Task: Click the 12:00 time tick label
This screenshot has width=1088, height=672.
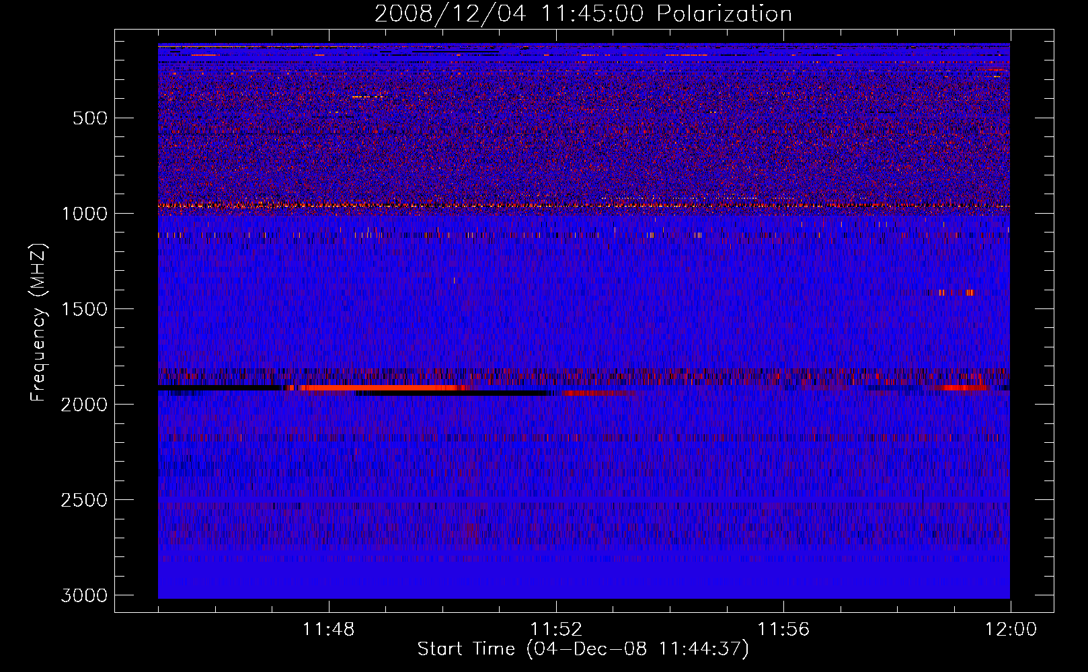Action: (x=1011, y=630)
